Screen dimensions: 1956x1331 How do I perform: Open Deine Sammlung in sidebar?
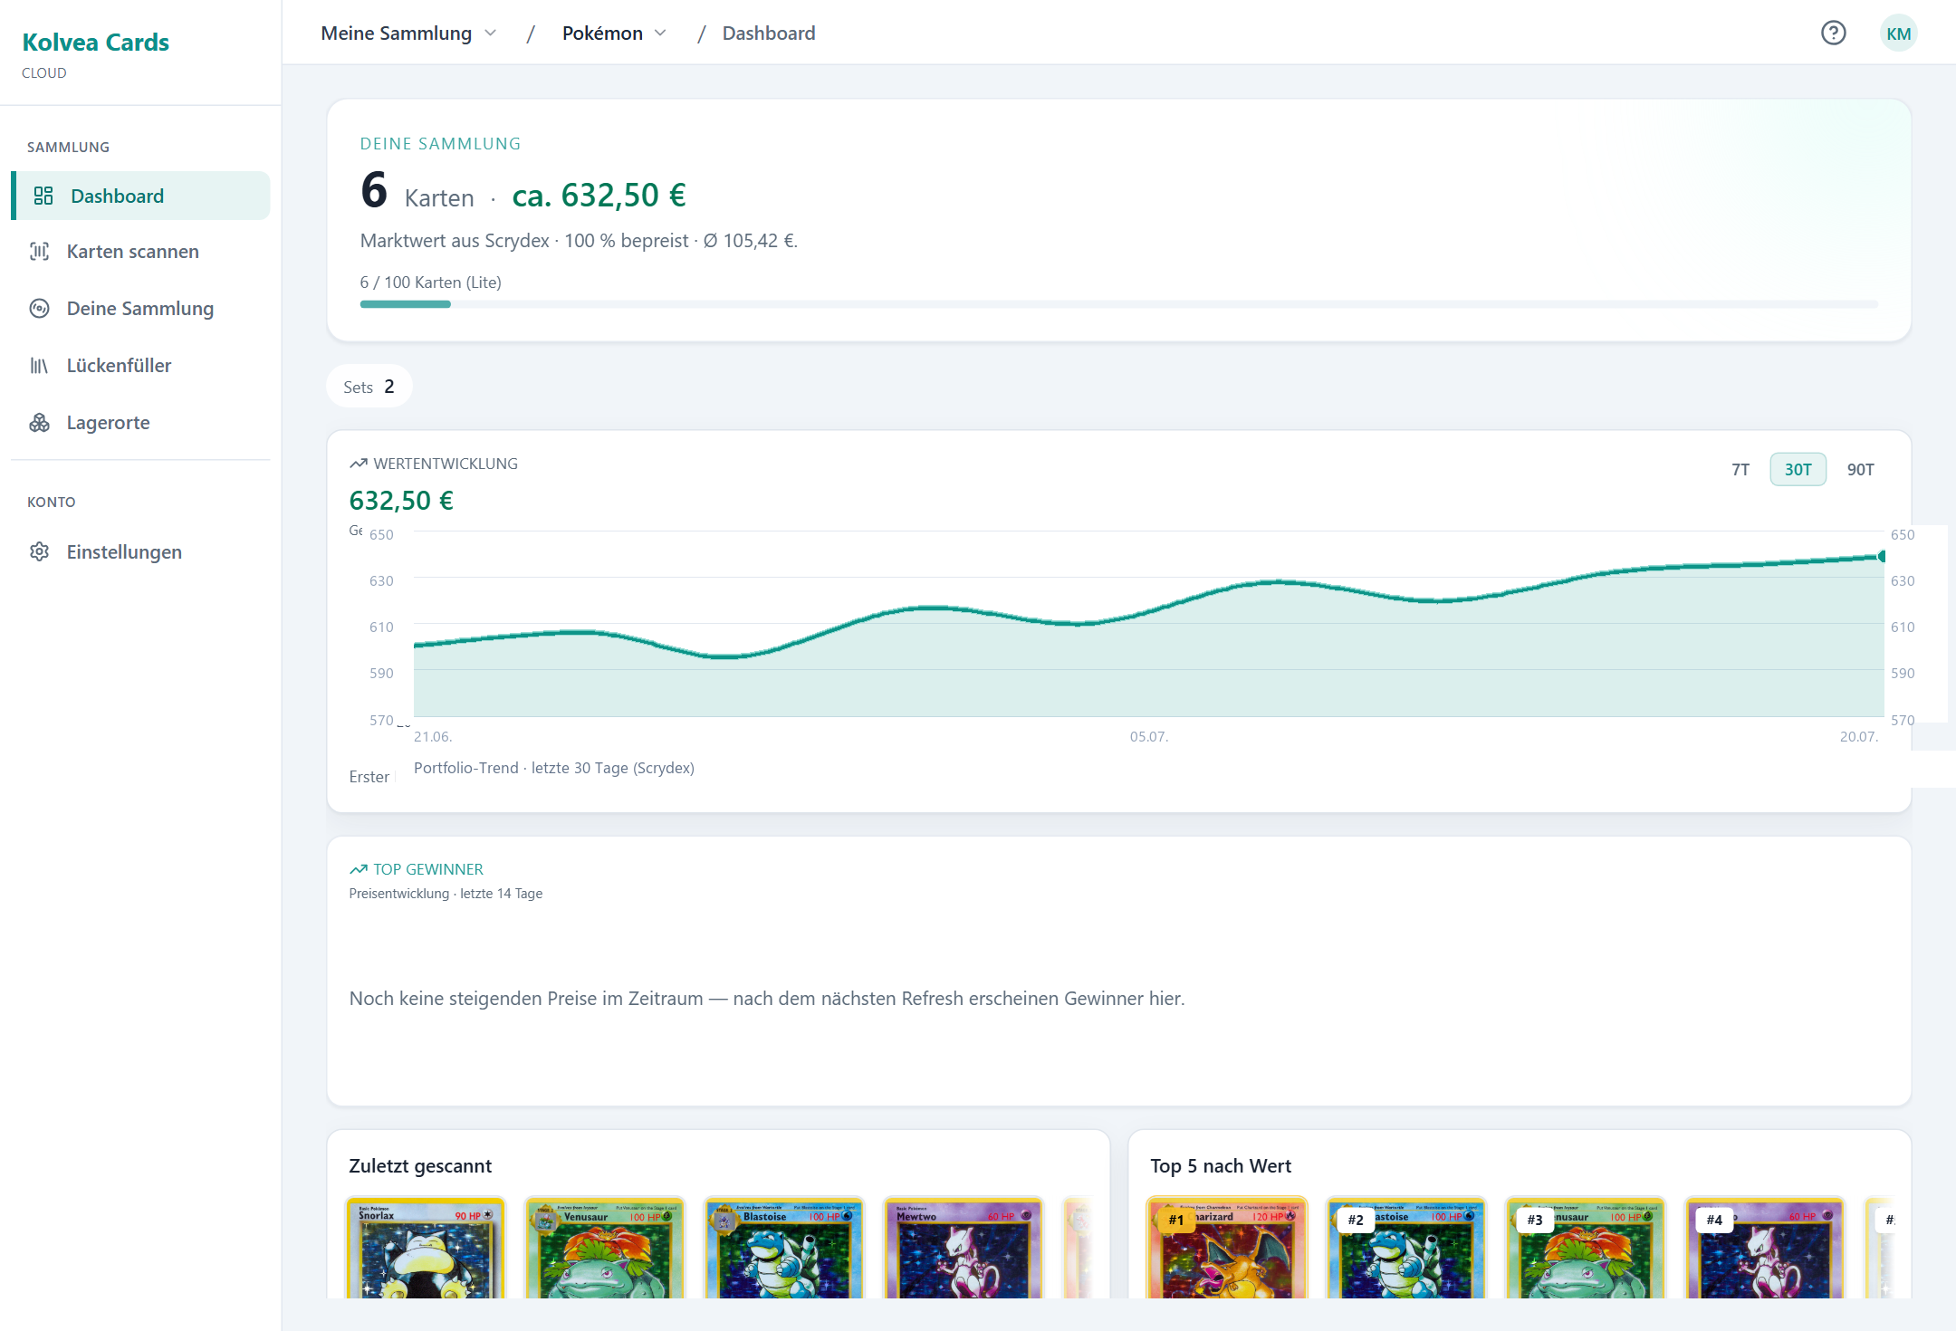(x=140, y=309)
